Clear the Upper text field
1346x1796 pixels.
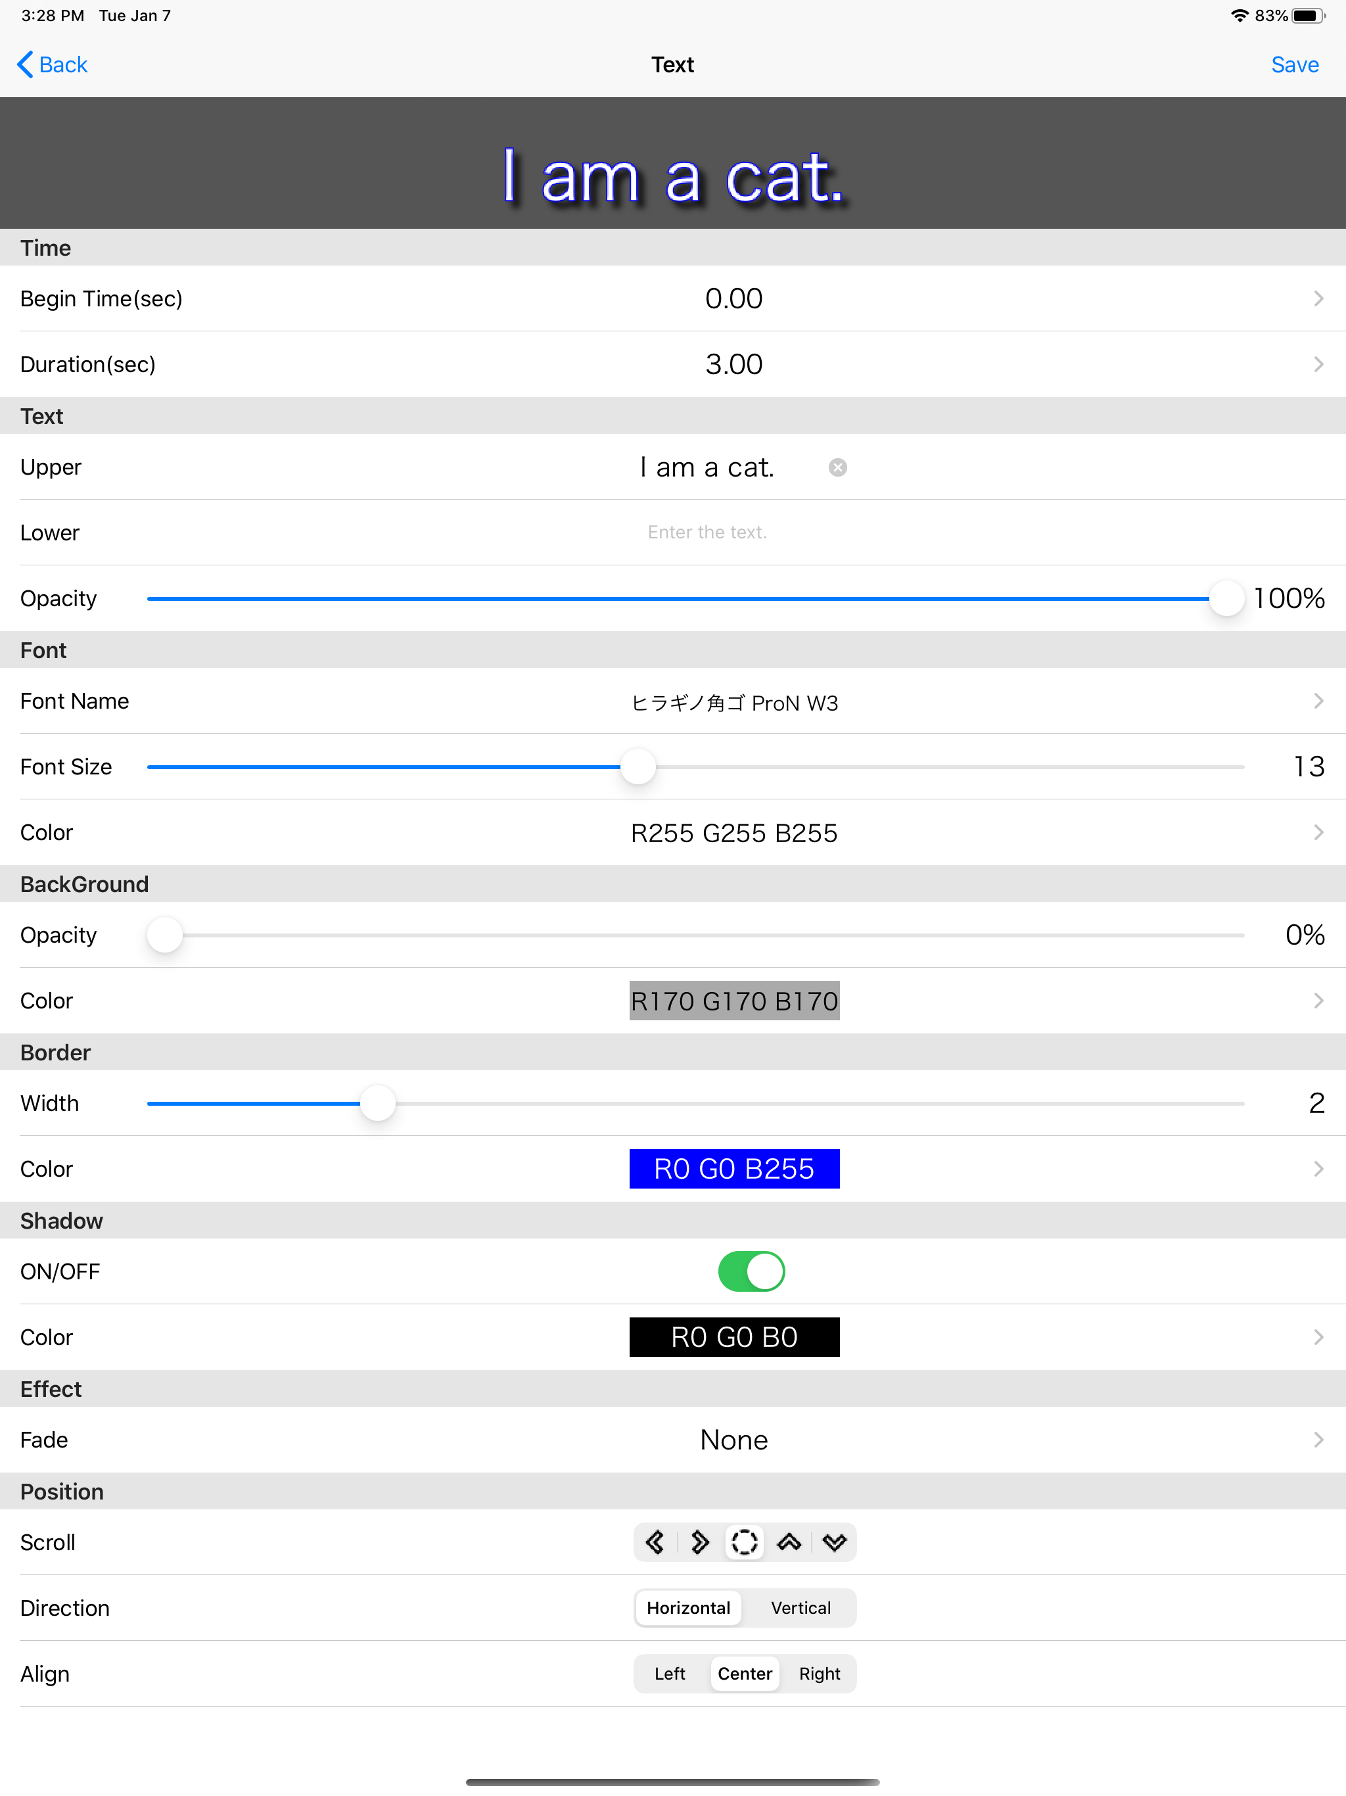[838, 467]
